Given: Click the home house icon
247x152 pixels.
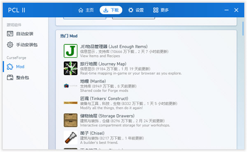Looking at the screenshot, I should coord(81,10).
